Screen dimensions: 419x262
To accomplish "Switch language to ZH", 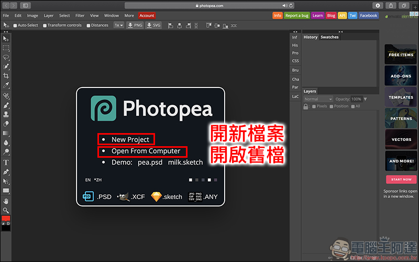I will pos(98,180).
